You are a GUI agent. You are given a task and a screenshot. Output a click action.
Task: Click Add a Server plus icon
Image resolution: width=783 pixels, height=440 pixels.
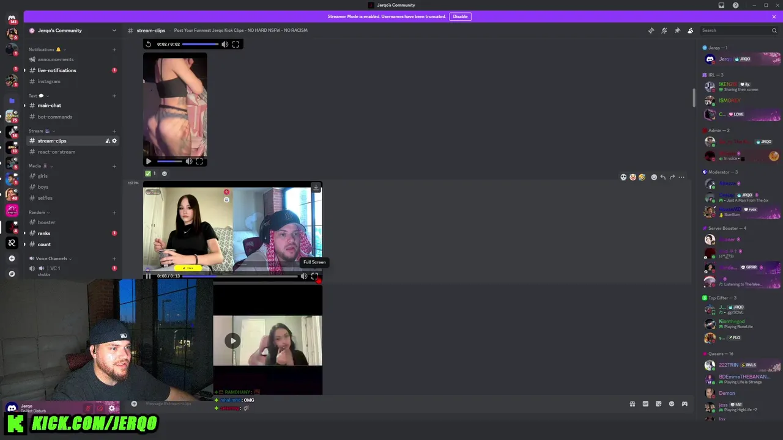click(x=12, y=258)
